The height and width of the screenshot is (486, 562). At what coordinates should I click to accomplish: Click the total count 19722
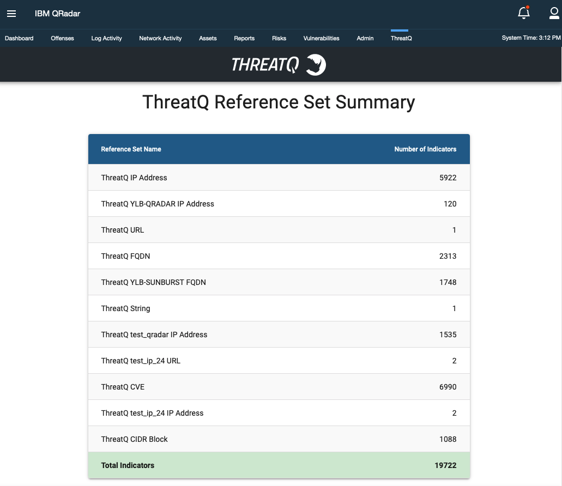point(445,465)
